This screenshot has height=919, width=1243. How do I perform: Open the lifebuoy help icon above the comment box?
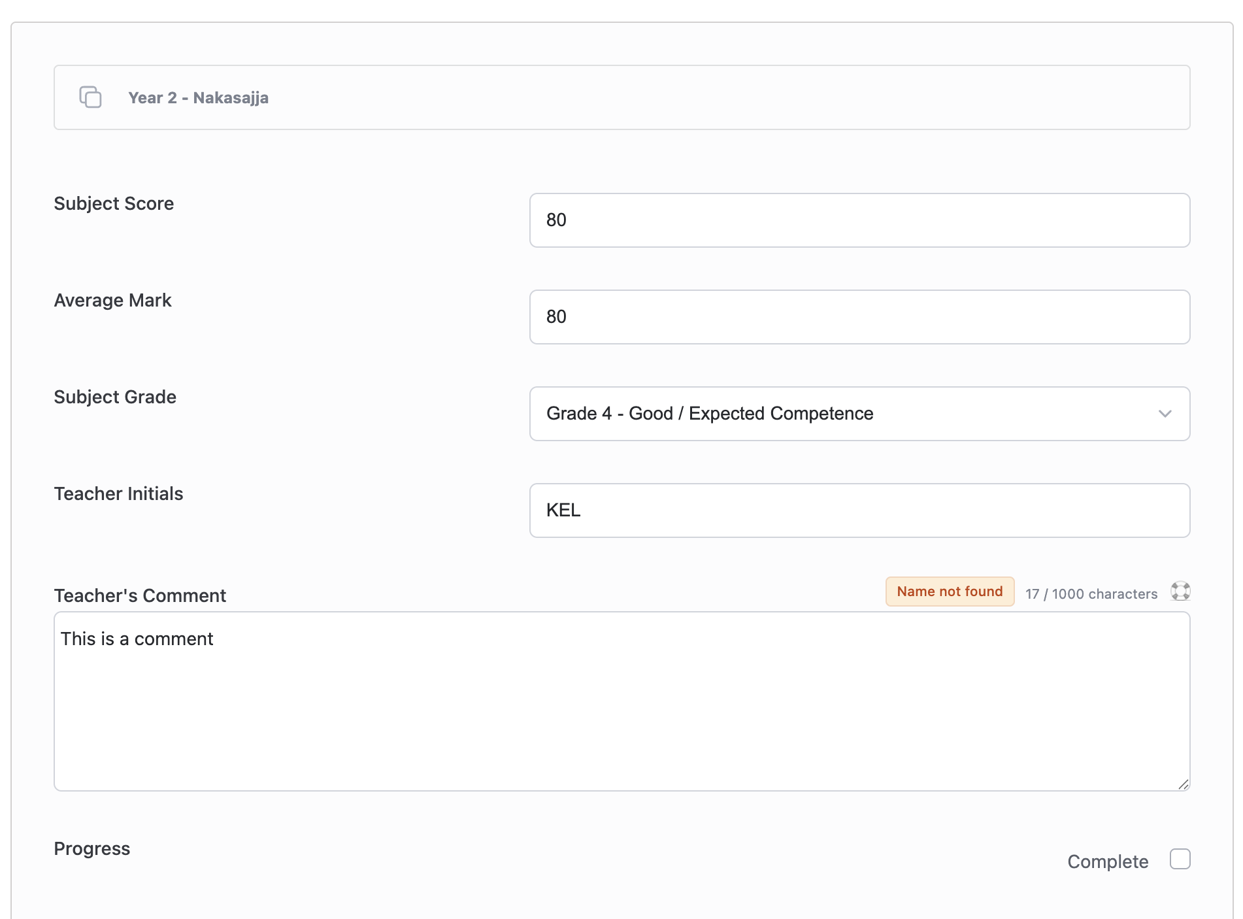(1180, 592)
